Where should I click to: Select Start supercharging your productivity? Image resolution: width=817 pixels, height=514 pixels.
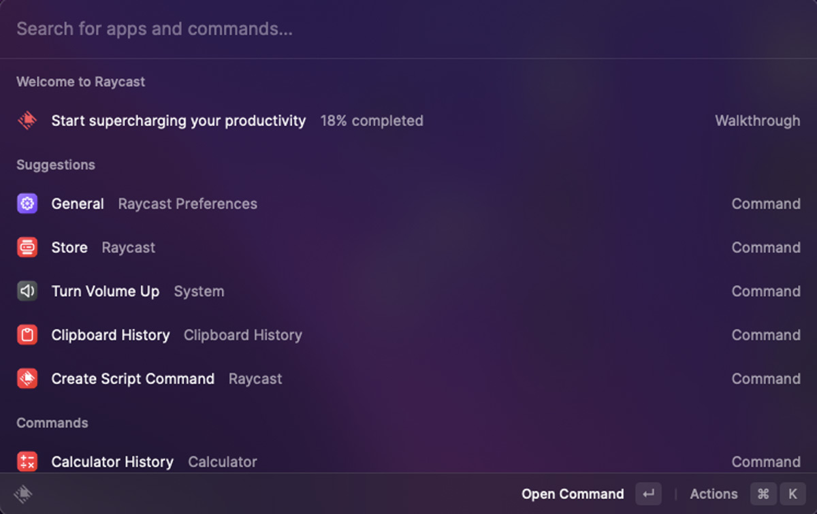pyautogui.click(x=178, y=121)
